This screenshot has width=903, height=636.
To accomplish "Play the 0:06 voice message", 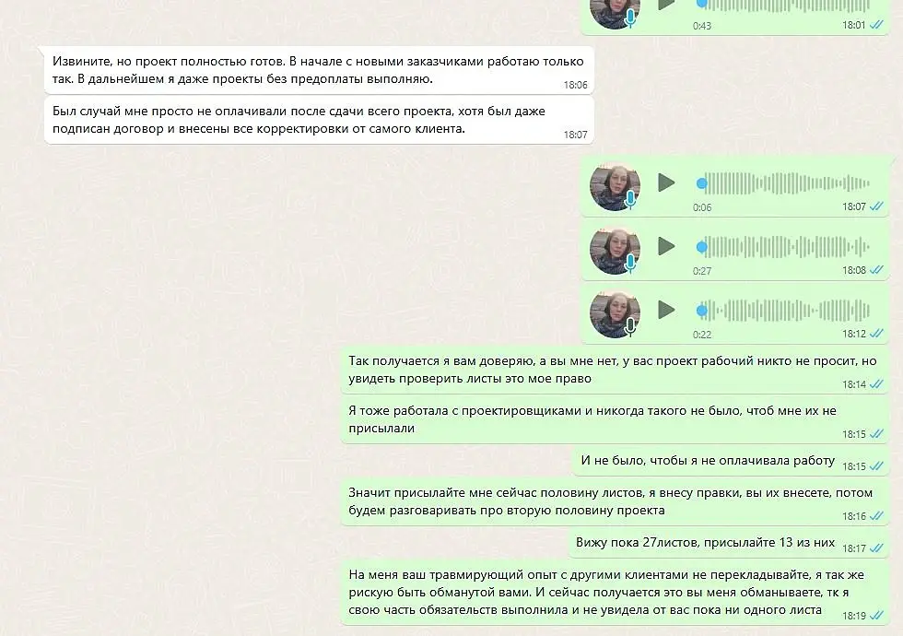I will point(666,183).
